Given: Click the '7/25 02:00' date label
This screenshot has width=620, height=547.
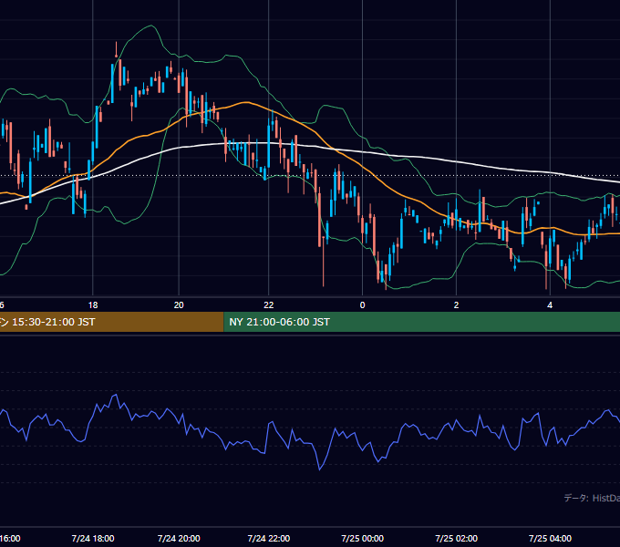Looking at the screenshot, I should (456, 538).
